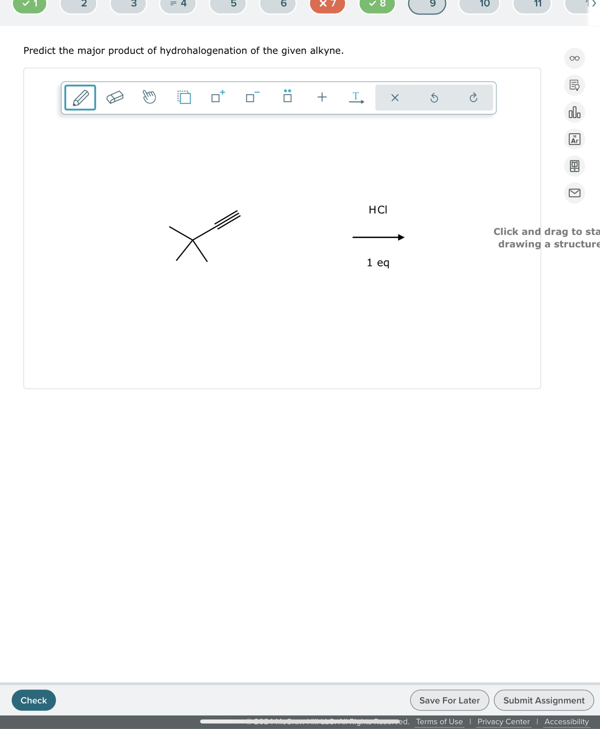Viewport: 600px width, 729px height.
Task: Select the pencil drawing tool
Action: tap(80, 97)
